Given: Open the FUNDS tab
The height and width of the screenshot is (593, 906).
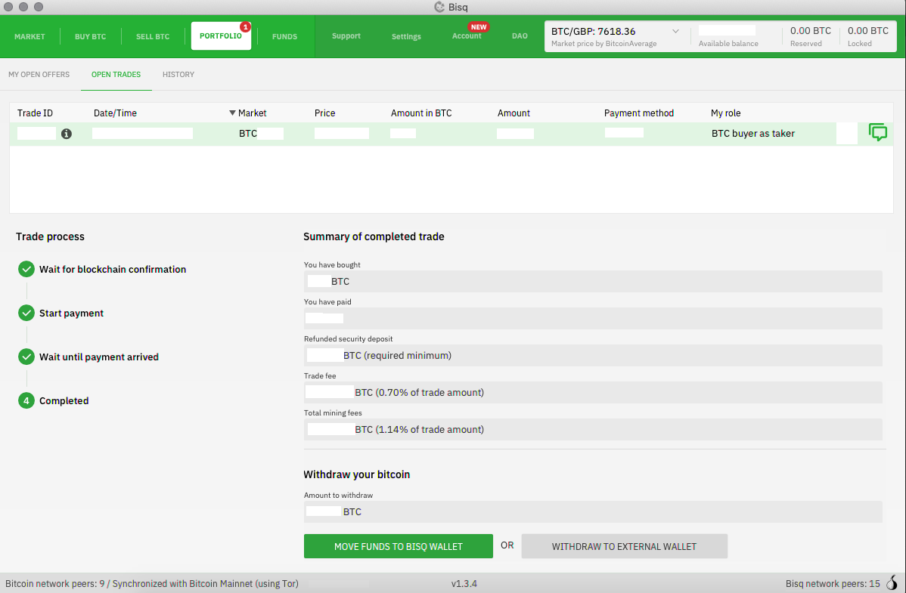Looking at the screenshot, I should pos(284,36).
